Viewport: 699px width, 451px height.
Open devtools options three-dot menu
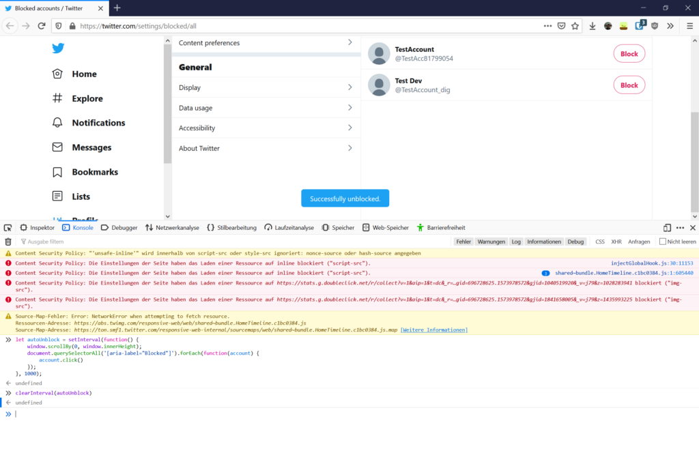[680, 228]
